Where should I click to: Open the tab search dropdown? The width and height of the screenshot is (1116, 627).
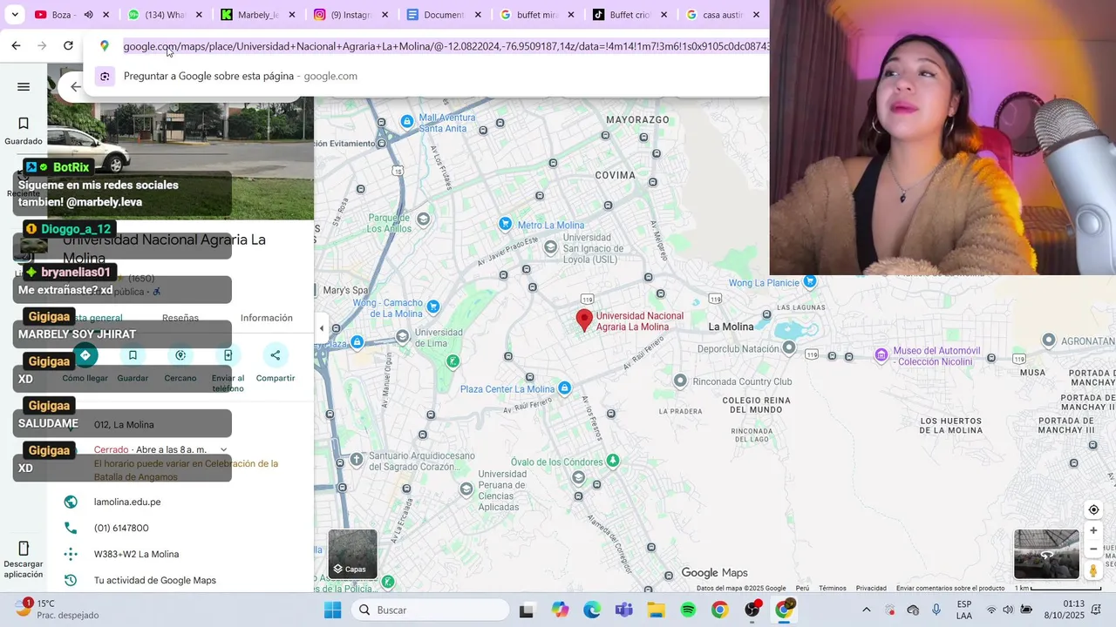coord(15,15)
